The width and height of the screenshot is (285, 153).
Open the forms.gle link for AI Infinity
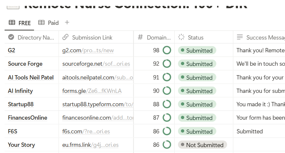coord(92,91)
